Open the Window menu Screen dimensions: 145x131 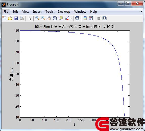coord(80,12)
